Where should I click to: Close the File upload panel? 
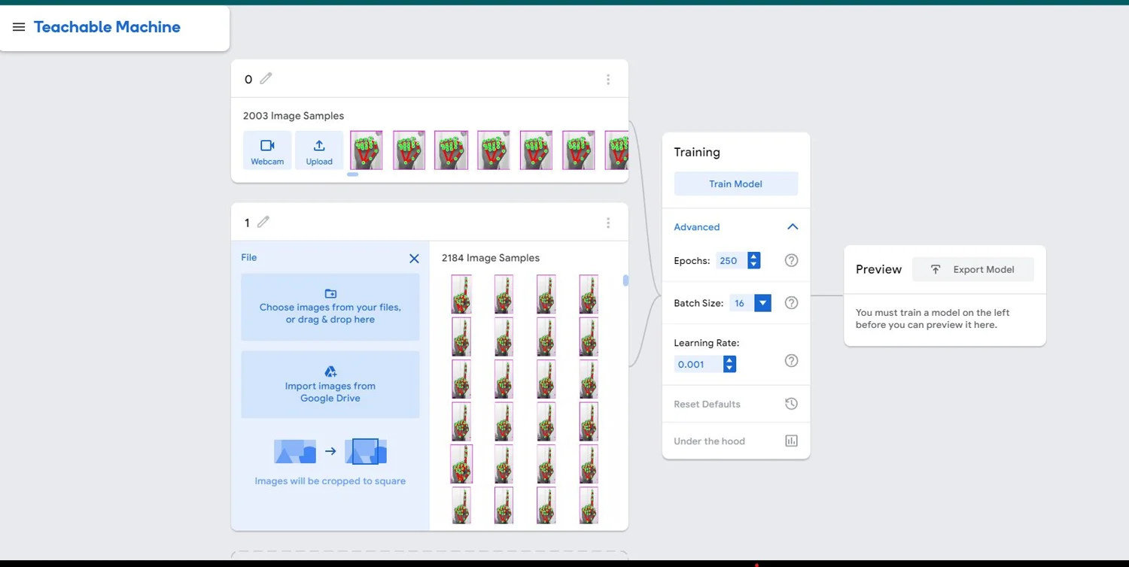414,259
